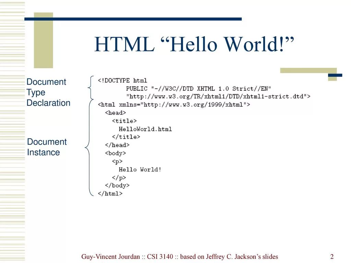The width and height of the screenshot is (351, 263).
Task: Click the "<!DOCTYPE html" code line
Action: click(x=122, y=80)
